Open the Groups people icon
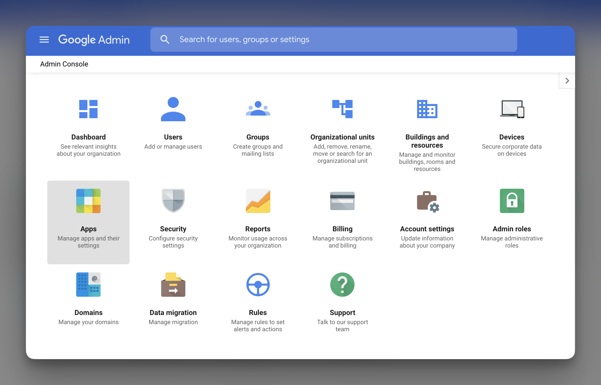The image size is (601, 385). click(258, 108)
